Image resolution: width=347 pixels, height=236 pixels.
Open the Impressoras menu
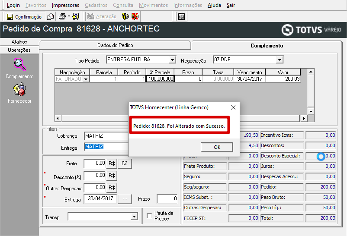(65, 5)
